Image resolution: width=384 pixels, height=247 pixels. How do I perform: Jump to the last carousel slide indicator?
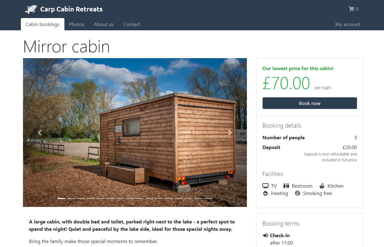click(x=208, y=198)
